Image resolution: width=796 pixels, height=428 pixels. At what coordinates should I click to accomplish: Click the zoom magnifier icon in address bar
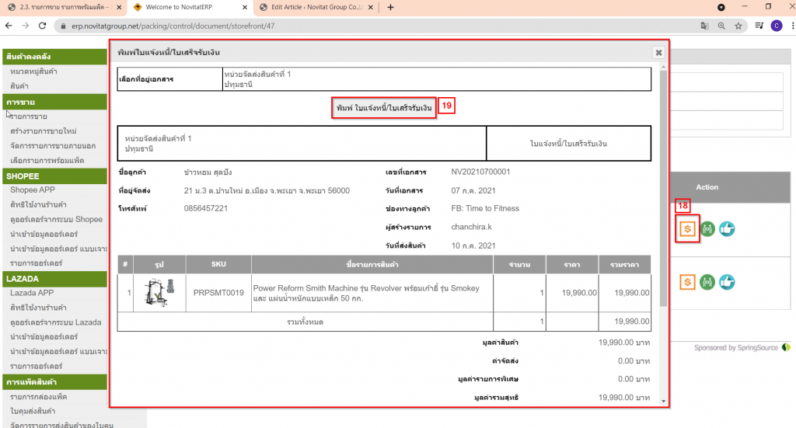tap(721, 26)
